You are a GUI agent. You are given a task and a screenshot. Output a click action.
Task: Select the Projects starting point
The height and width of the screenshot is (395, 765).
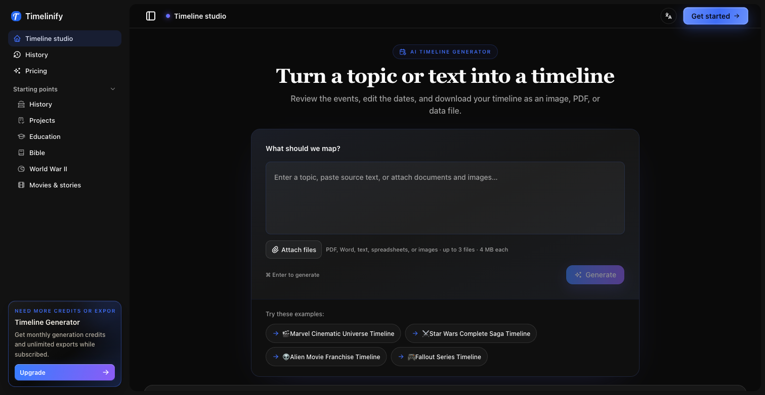[67, 120]
